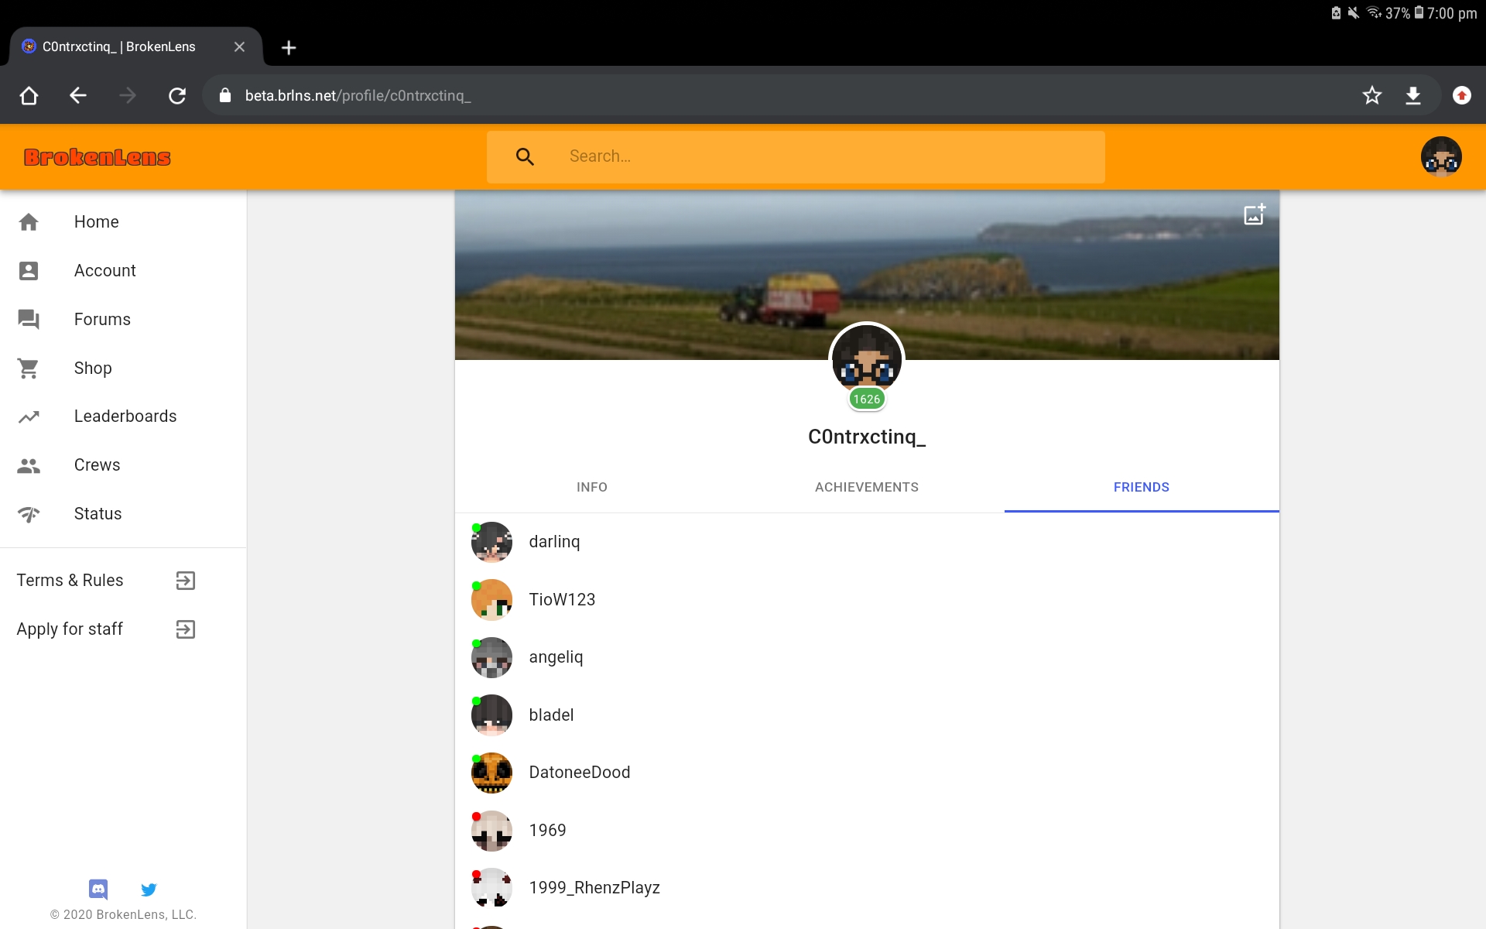Open friend bladel's profile
This screenshot has width=1486, height=929.
867,715
